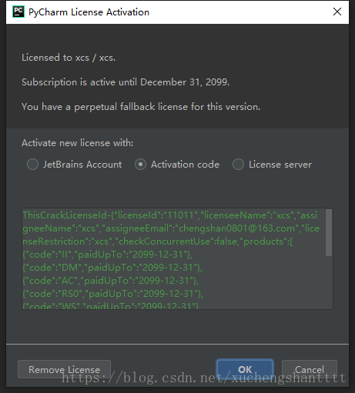The image size is (355, 393).
Task: Click the PyCharm logo in title bar
Action: (x=18, y=12)
